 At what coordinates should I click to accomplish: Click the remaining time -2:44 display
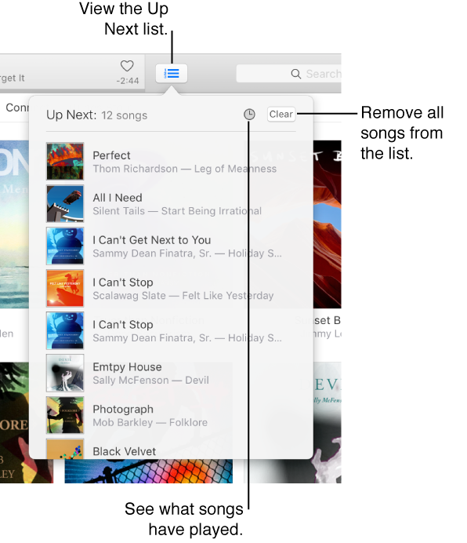pyautogui.click(x=127, y=81)
